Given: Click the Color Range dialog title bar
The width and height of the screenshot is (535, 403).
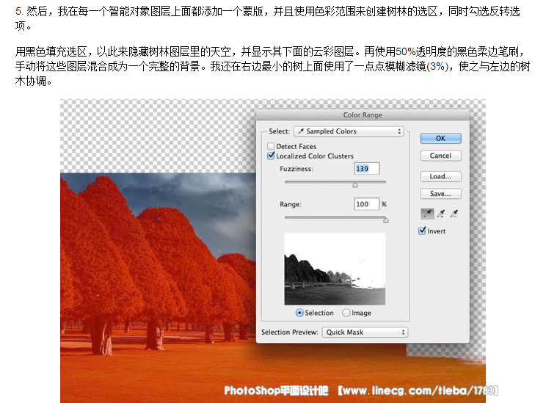Looking at the screenshot, I should [363, 115].
